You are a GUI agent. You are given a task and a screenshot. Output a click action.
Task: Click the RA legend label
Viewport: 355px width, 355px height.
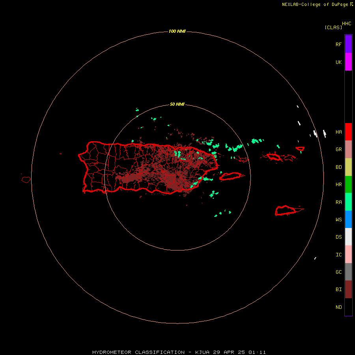pyautogui.click(x=338, y=202)
